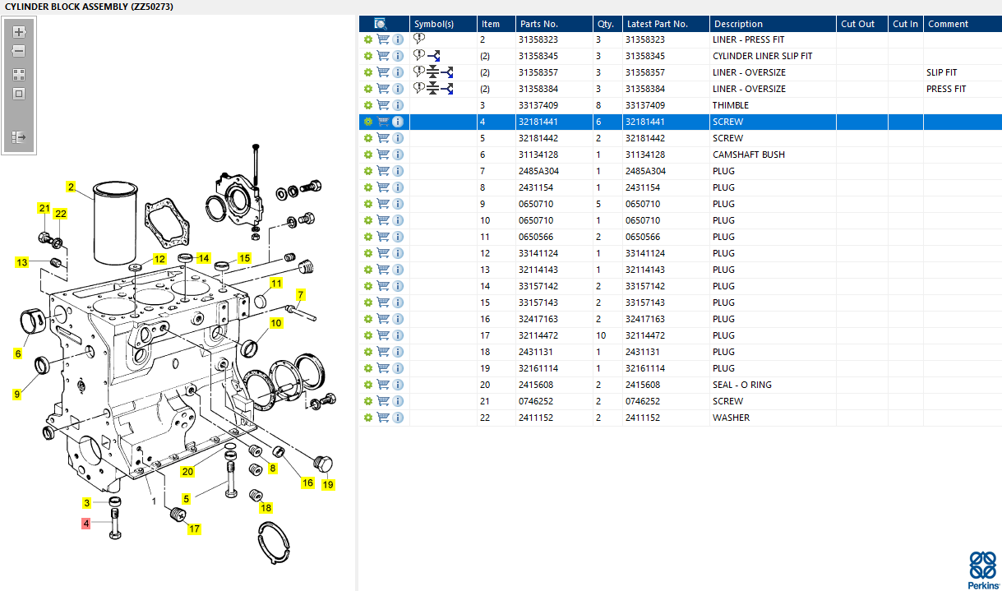The height and width of the screenshot is (591, 1002).
Task: Click the search magnifier icon in table header
Action: [381, 24]
